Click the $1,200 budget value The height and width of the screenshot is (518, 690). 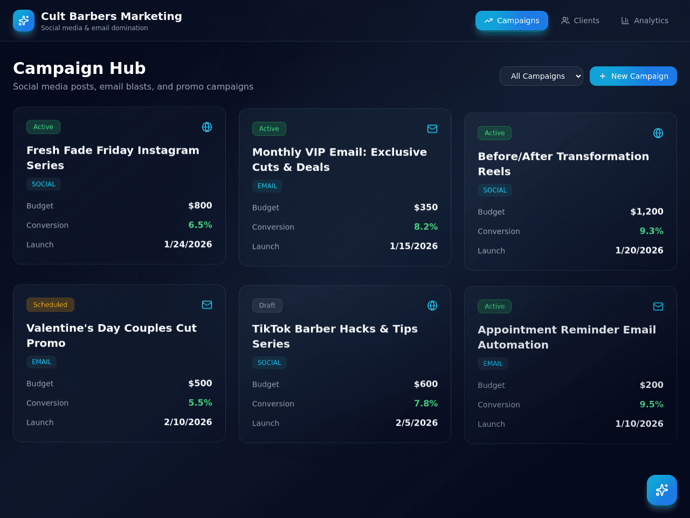tap(647, 212)
